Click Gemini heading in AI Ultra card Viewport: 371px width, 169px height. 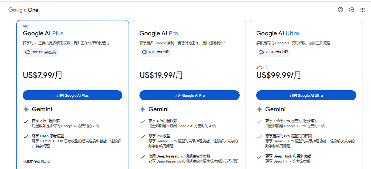click(x=275, y=109)
